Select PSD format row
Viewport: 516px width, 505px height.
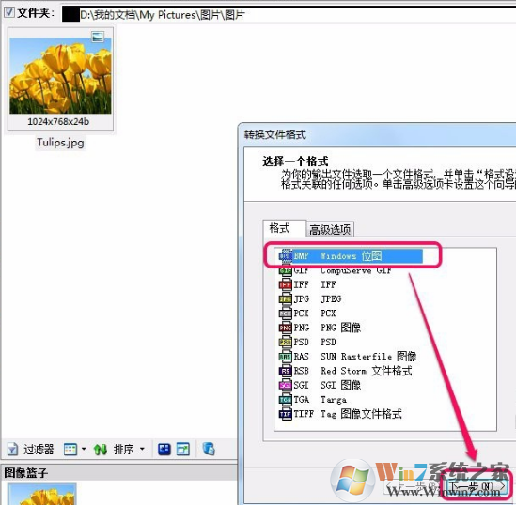coord(307,342)
